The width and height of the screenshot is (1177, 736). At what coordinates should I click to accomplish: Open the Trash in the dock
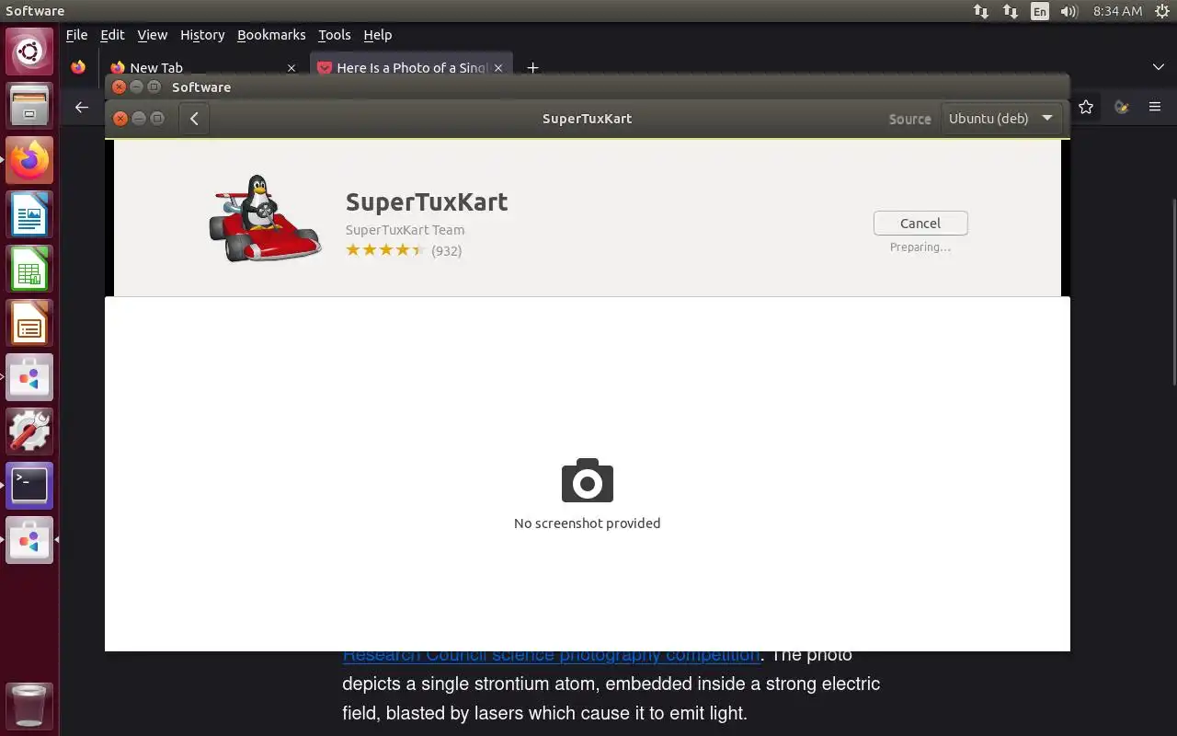[x=29, y=707]
